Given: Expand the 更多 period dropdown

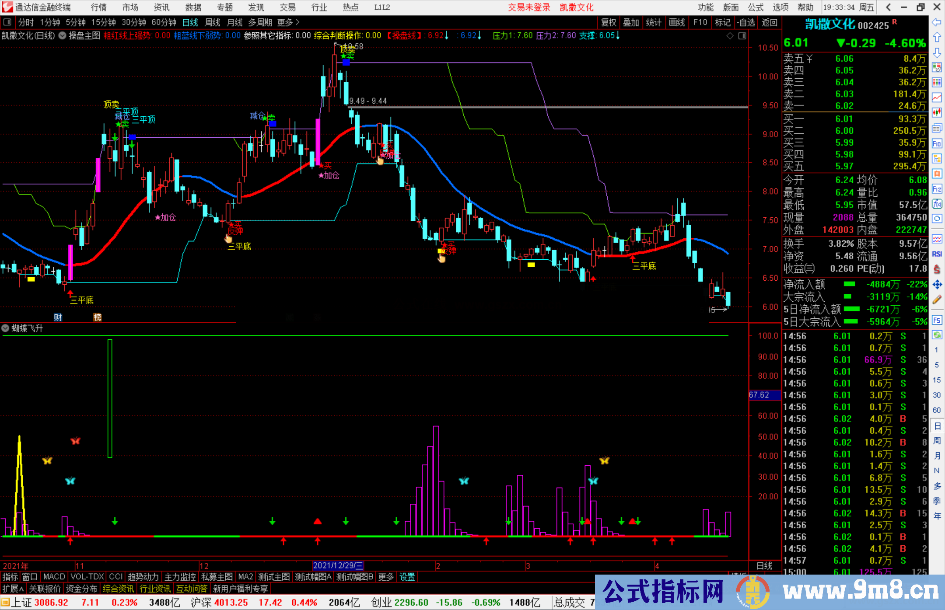Looking at the screenshot, I should (285, 22).
